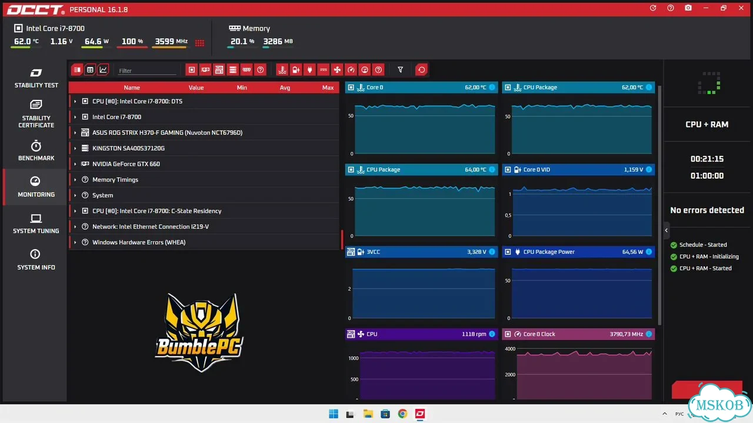
Task: Open the System Info section
Action: (36, 260)
